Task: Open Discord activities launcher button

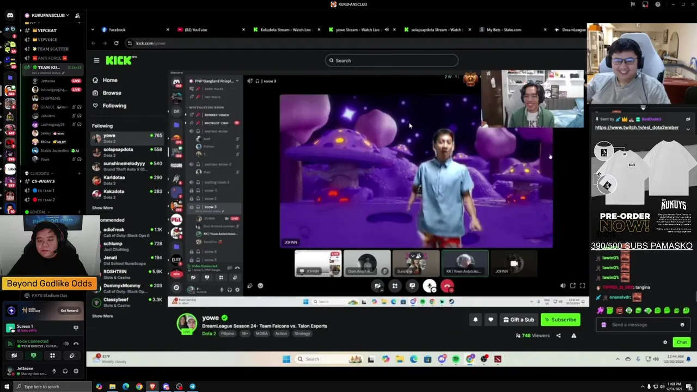Action: [x=52, y=356]
